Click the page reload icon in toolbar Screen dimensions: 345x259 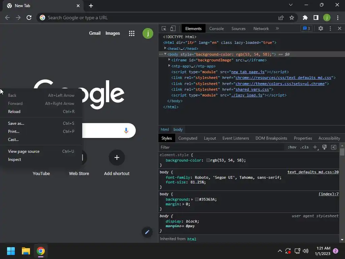[x=29, y=18]
